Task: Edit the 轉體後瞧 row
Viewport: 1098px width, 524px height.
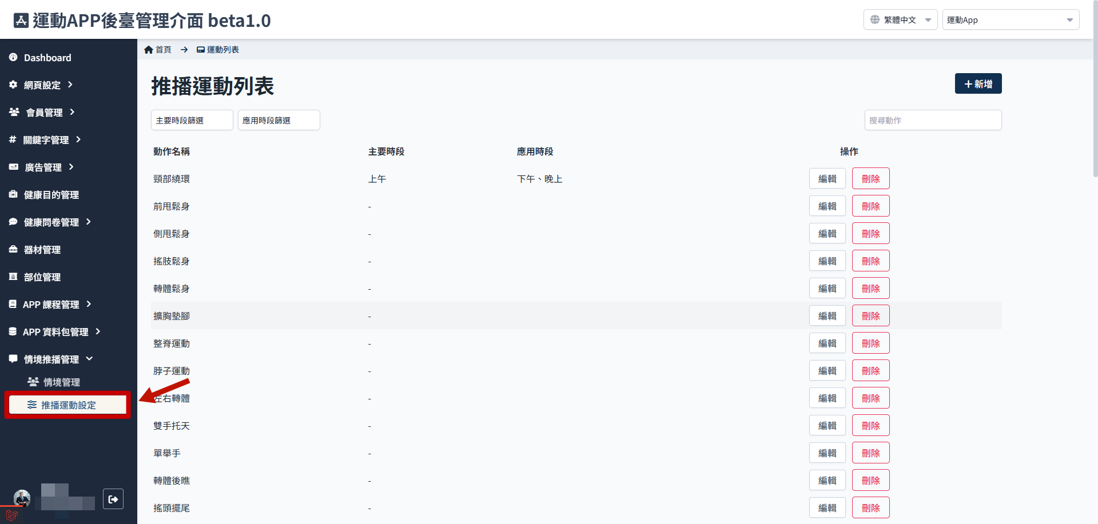Action: (x=828, y=480)
